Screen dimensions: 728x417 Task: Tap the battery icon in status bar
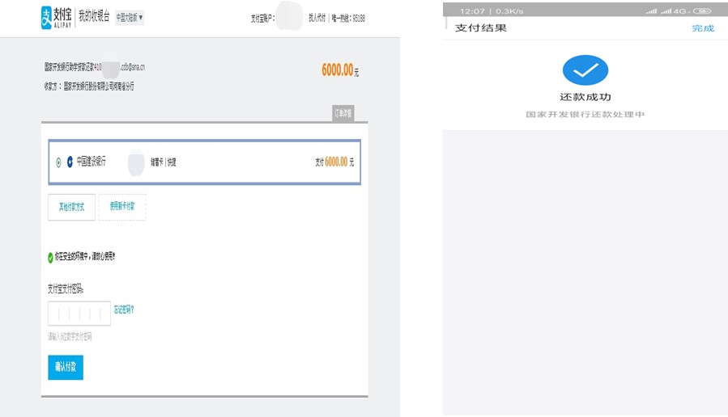(x=702, y=11)
